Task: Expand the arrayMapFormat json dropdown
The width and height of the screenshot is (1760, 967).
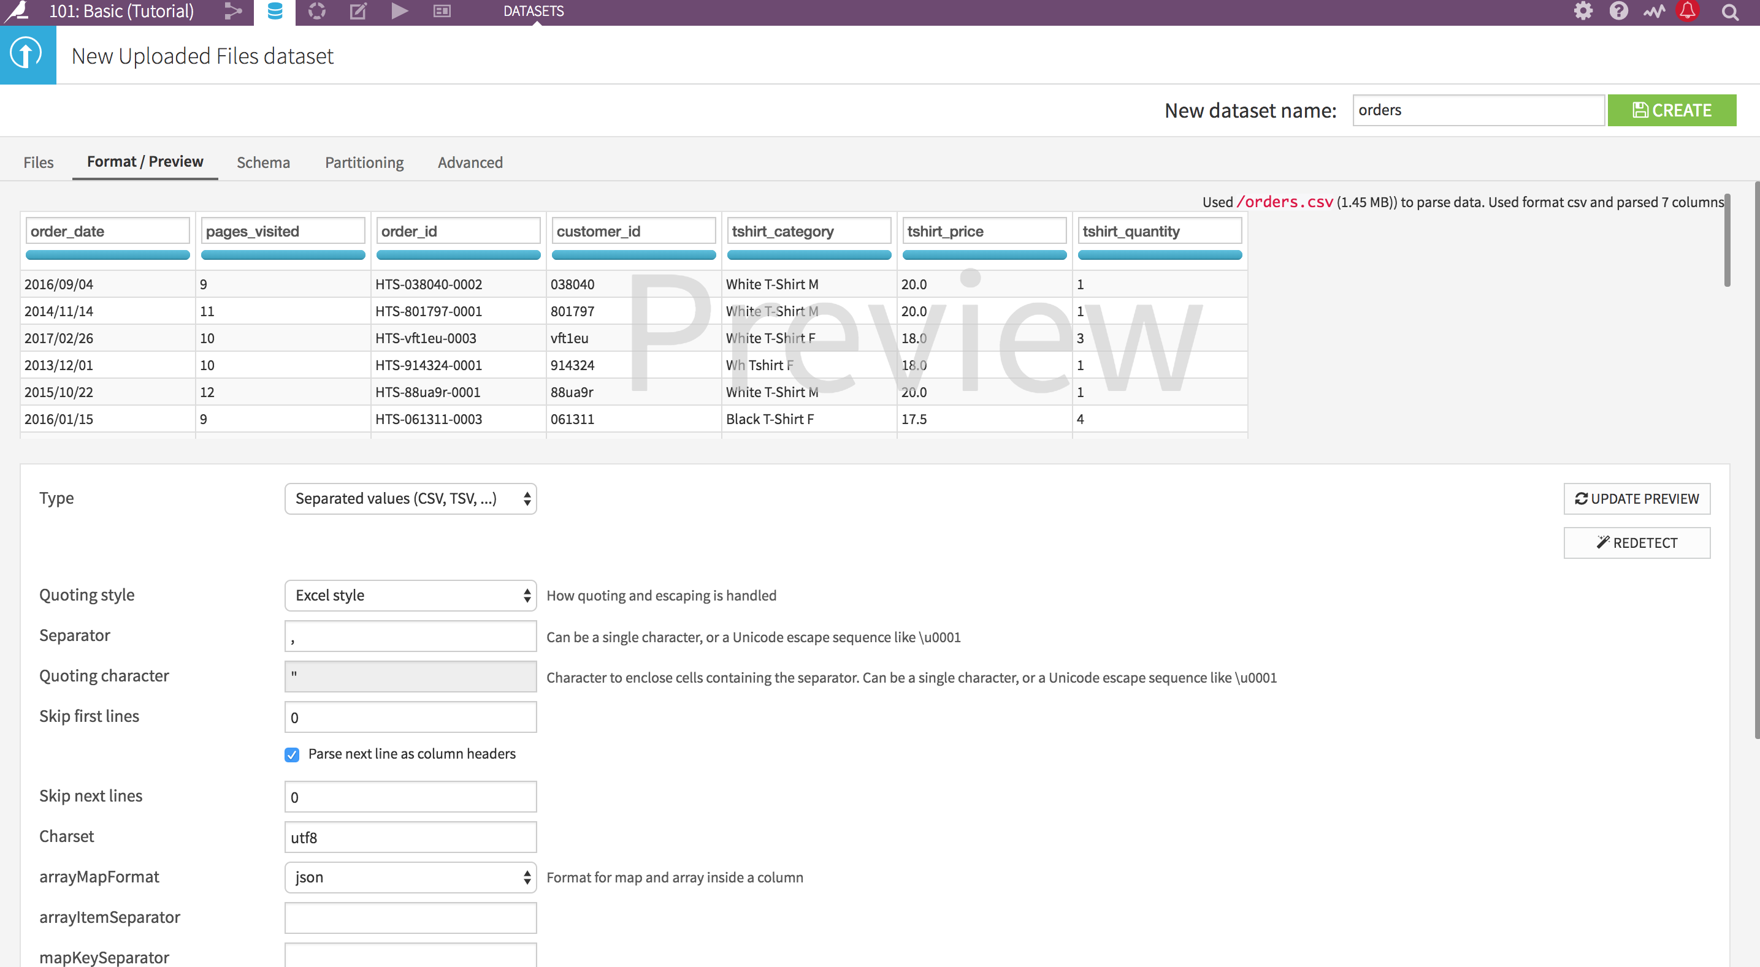Action: [x=410, y=877]
